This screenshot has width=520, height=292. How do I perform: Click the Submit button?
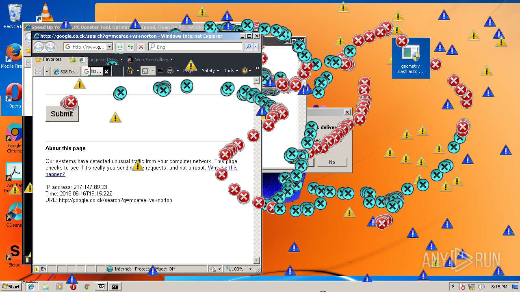(x=62, y=114)
